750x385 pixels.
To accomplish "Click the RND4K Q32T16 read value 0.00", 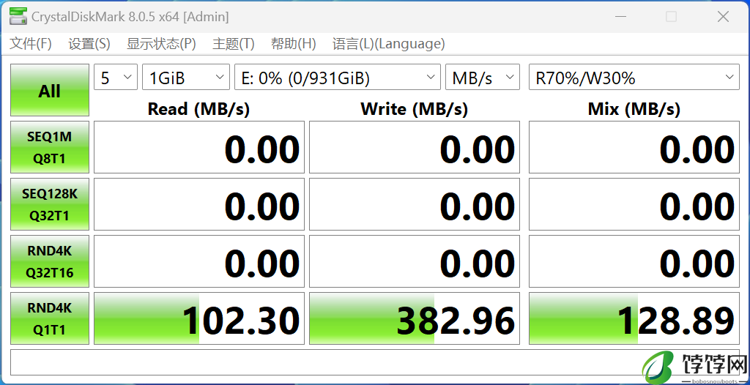I will (x=199, y=261).
